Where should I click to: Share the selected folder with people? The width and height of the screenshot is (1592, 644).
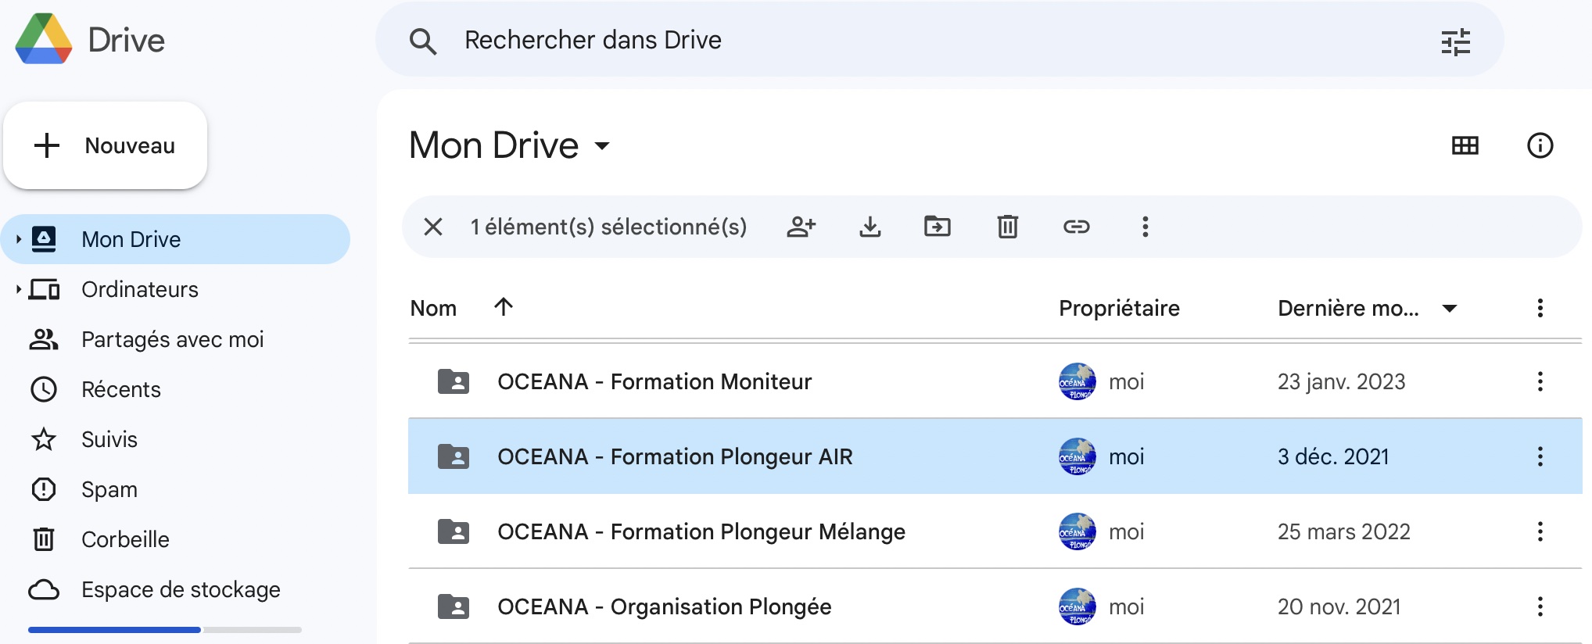pyautogui.click(x=801, y=227)
